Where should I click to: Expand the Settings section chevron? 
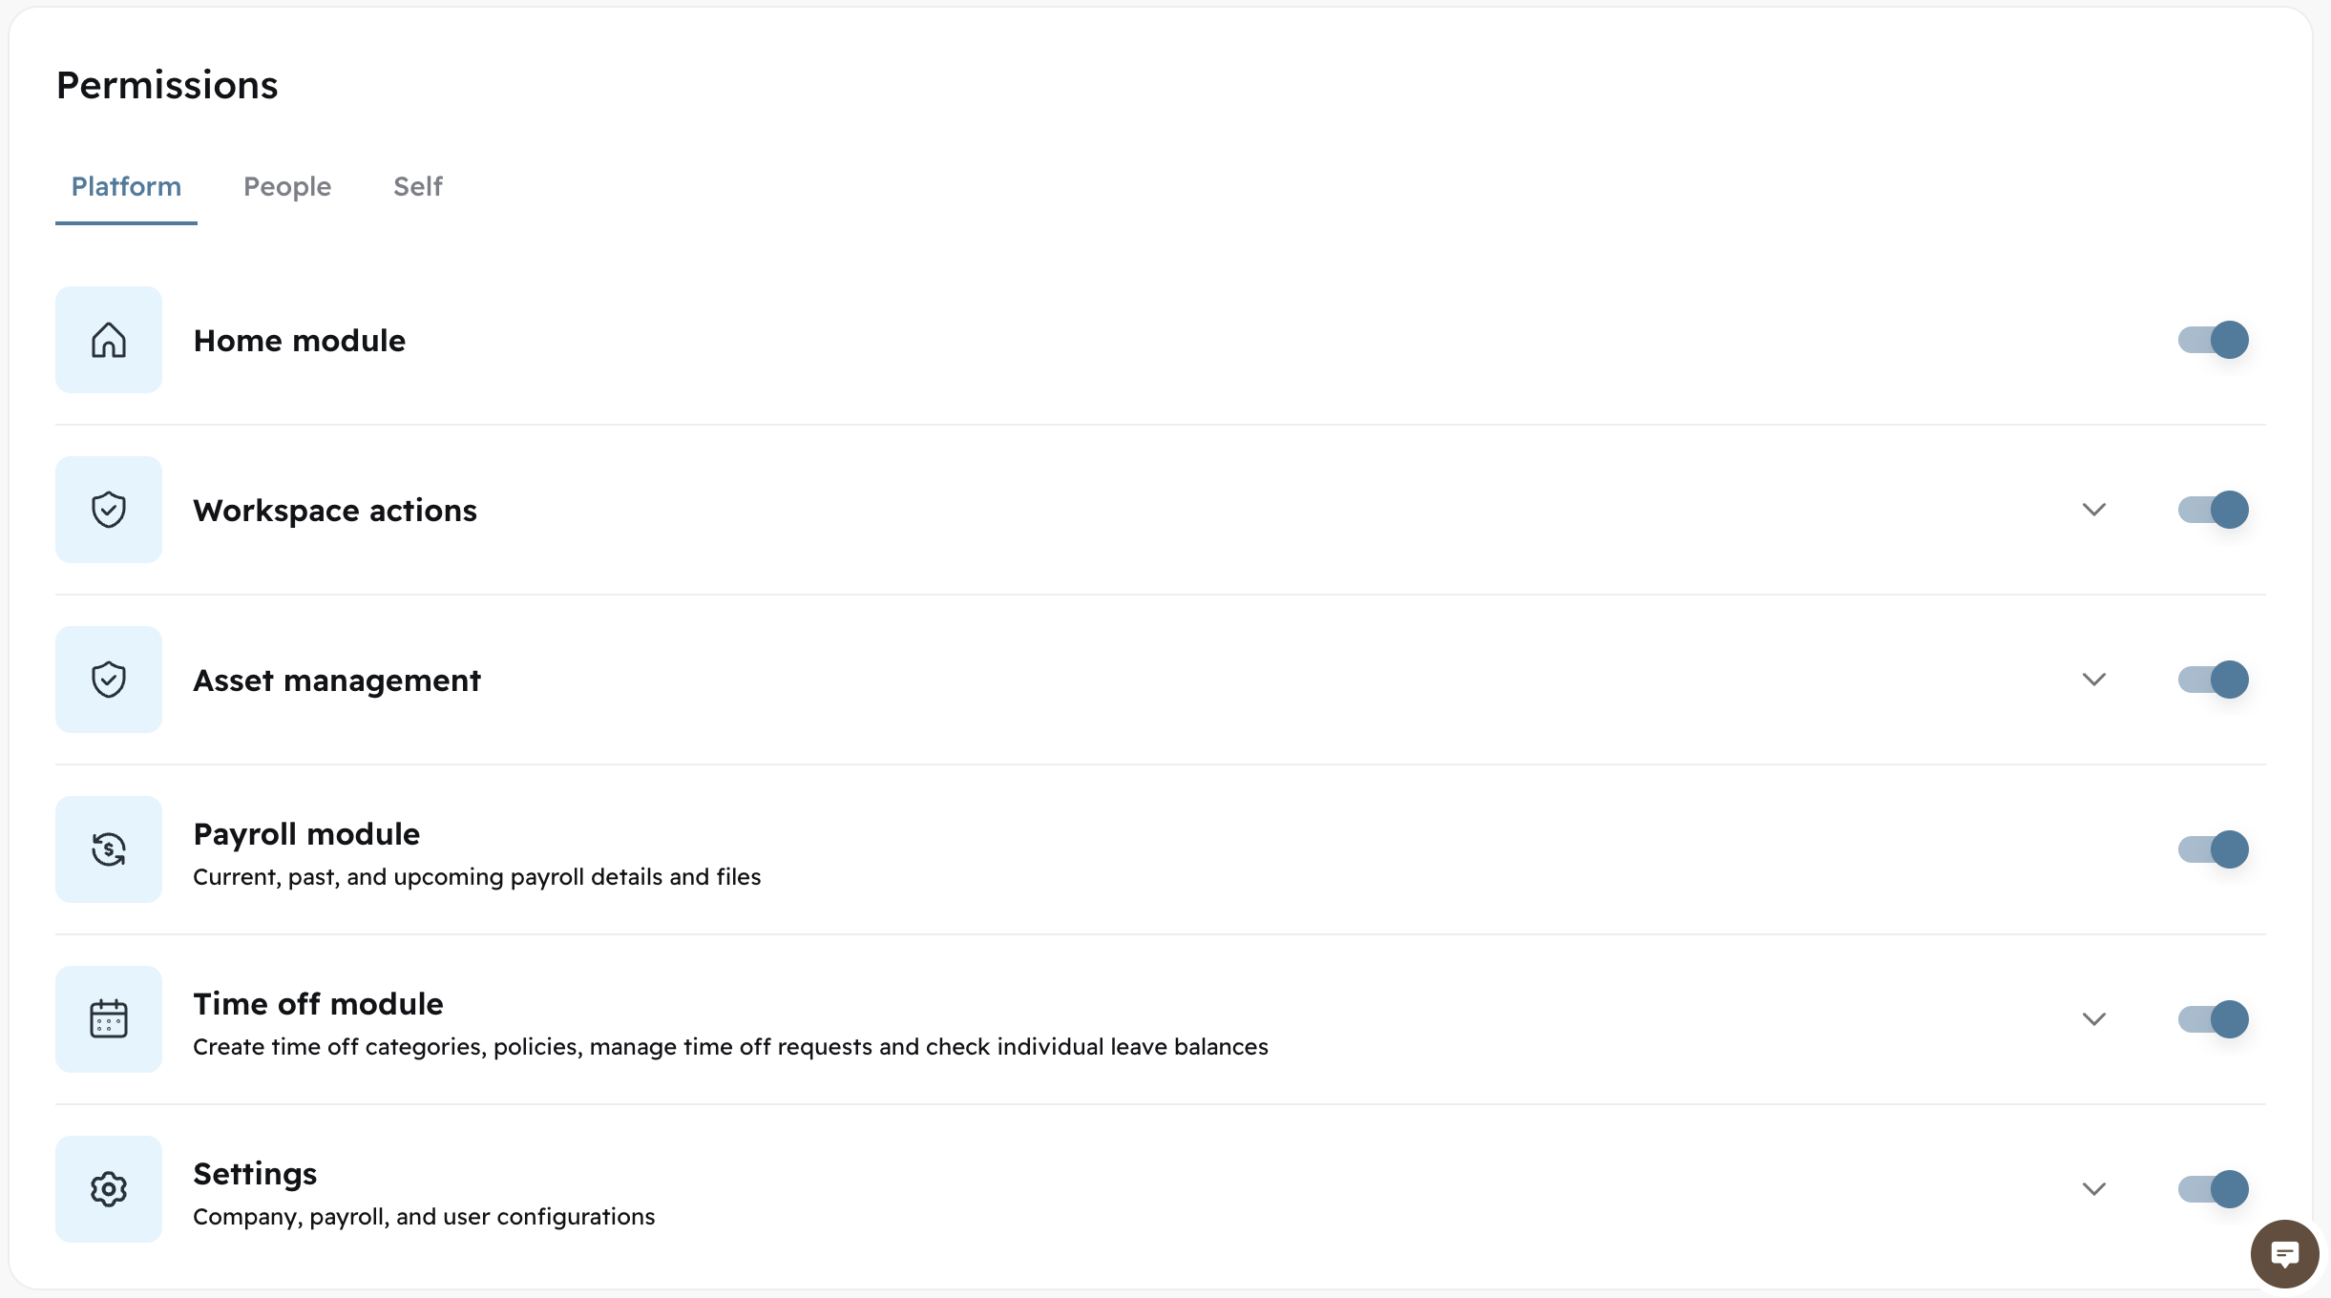[2092, 1188]
